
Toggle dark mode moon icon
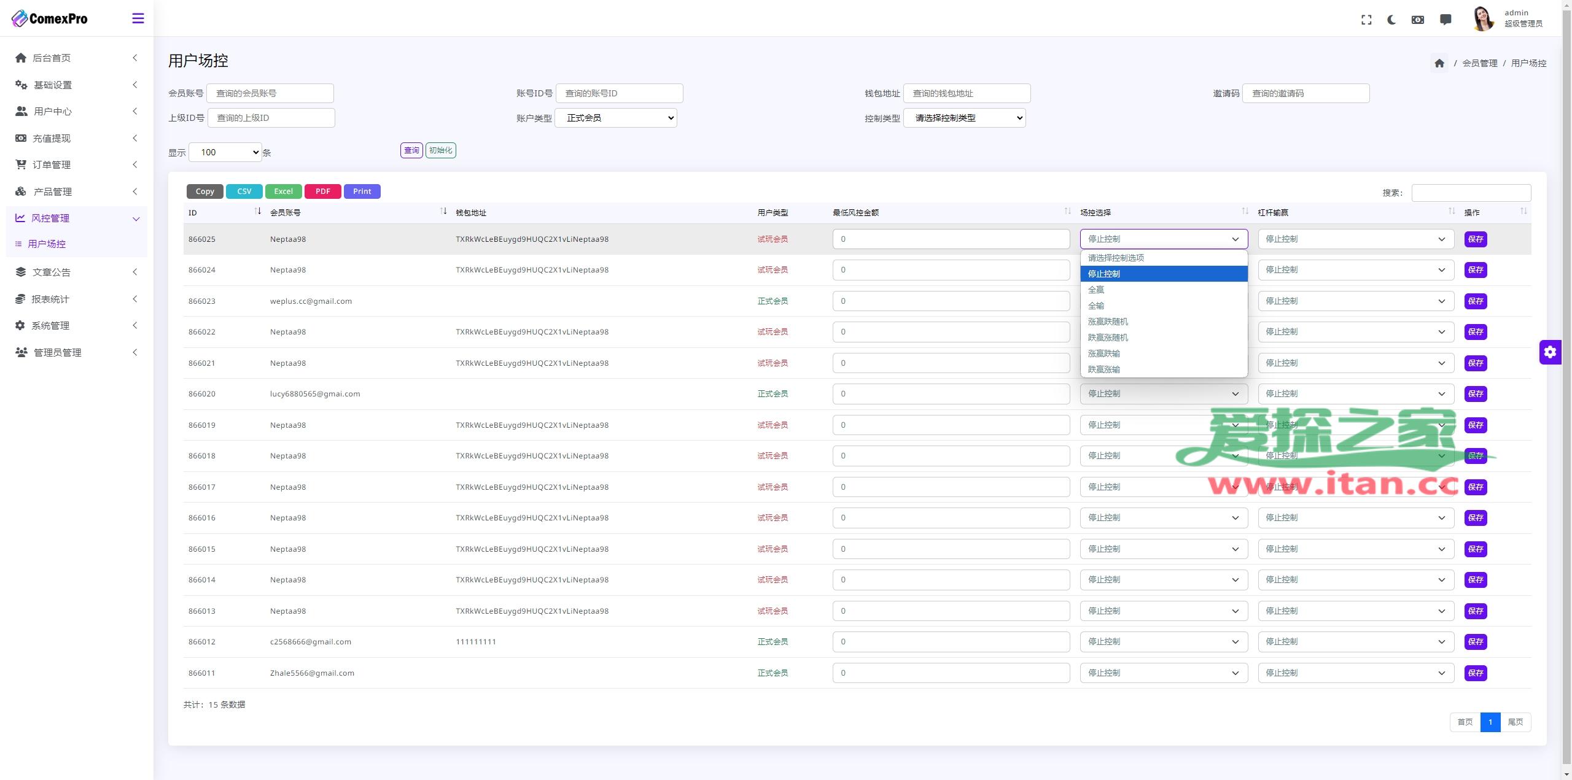coord(1391,20)
